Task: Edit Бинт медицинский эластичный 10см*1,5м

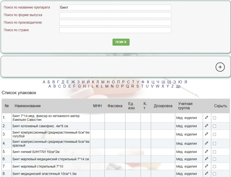Action: 206,174
